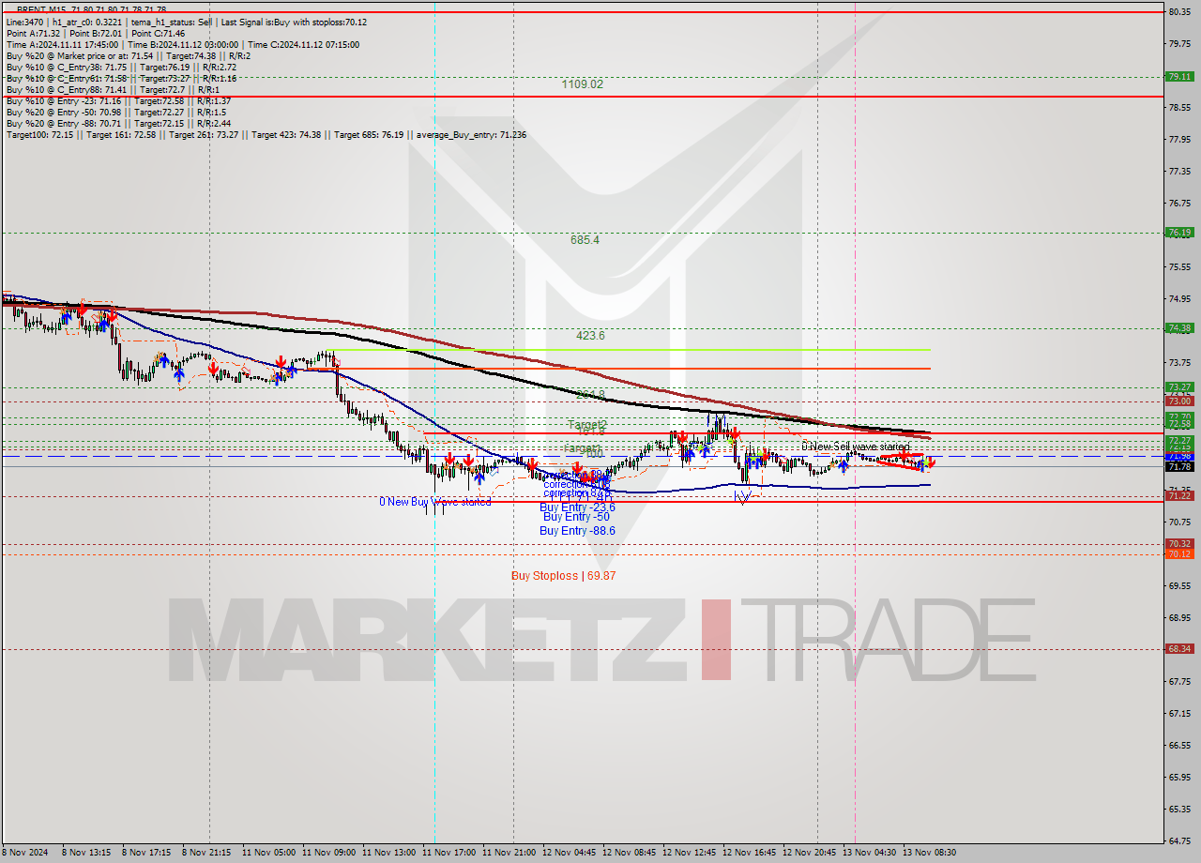Click the 70.12 orange price tag
The image size is (1201, 863).
[1179, 553]
